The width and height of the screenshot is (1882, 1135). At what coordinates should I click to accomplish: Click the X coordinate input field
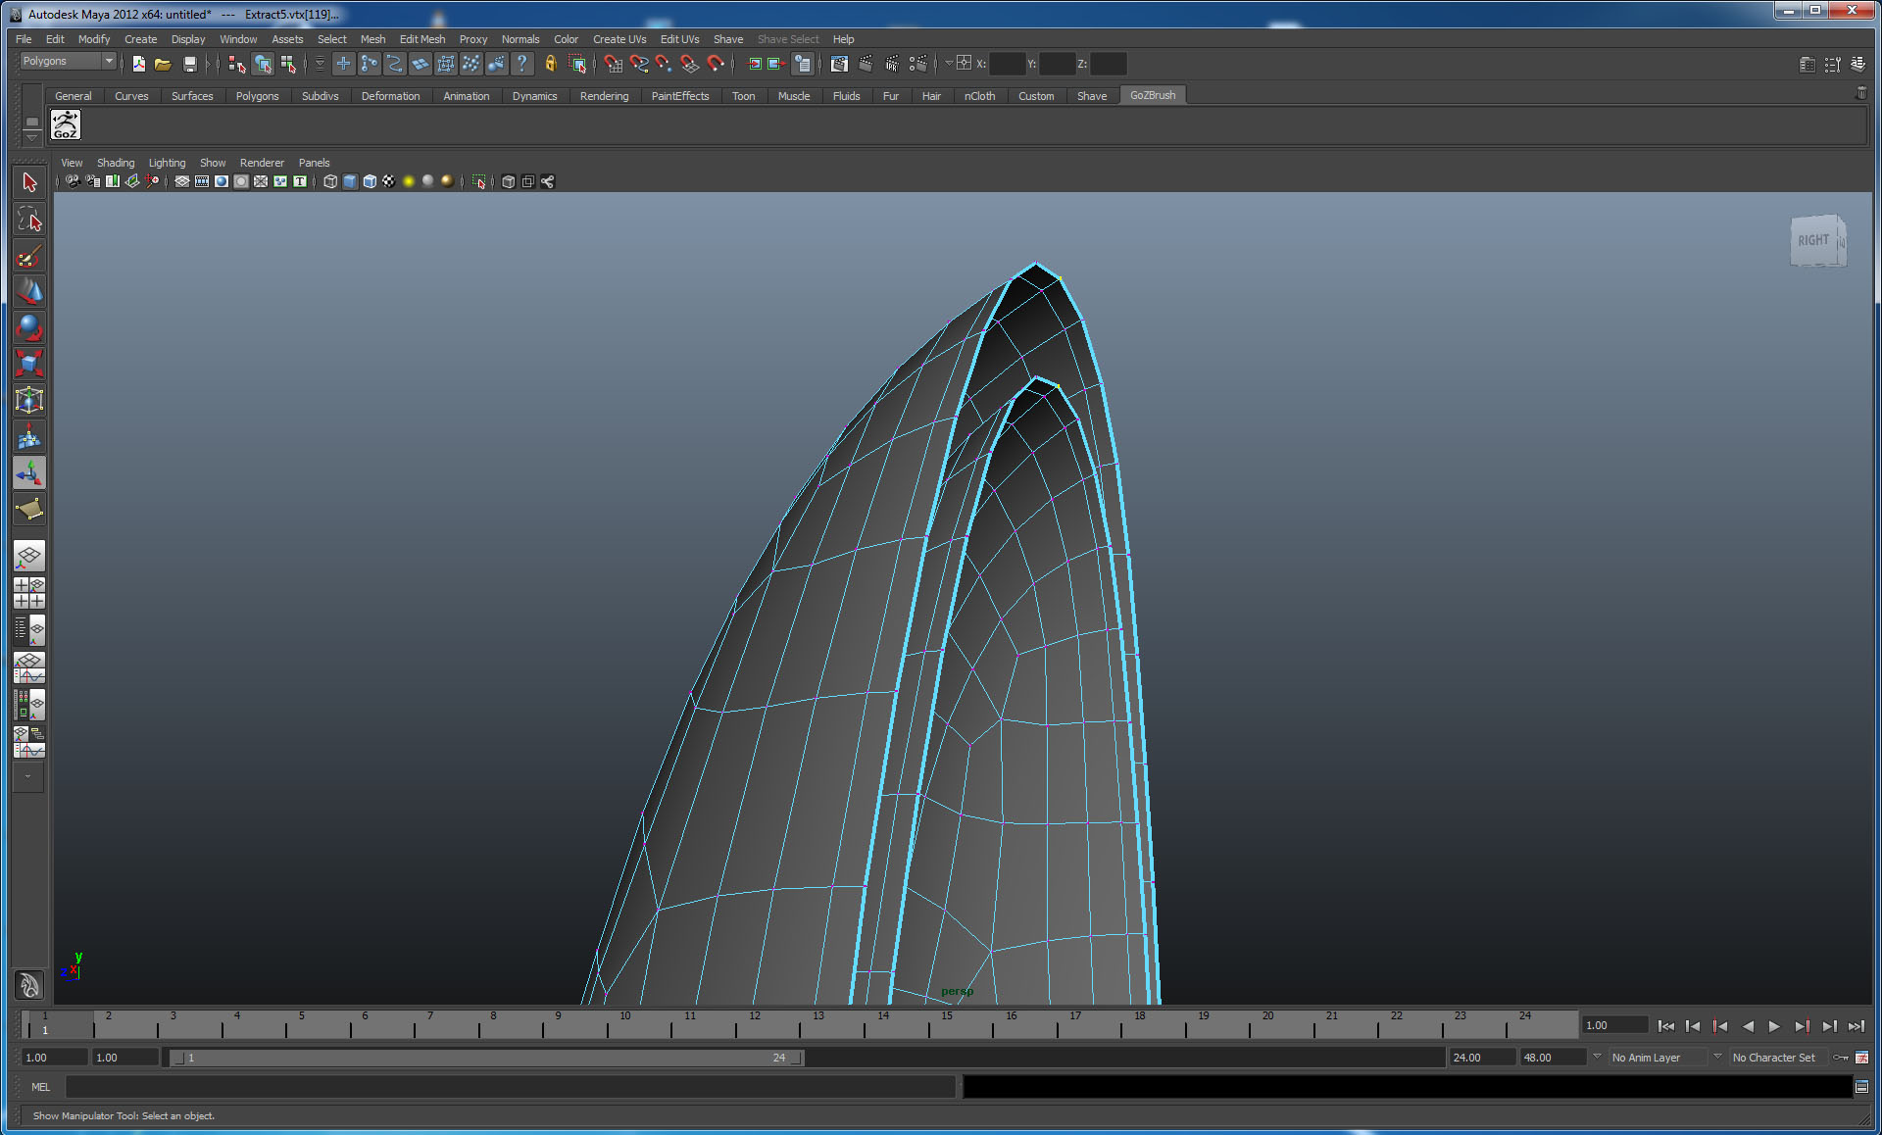(1007, 64)
